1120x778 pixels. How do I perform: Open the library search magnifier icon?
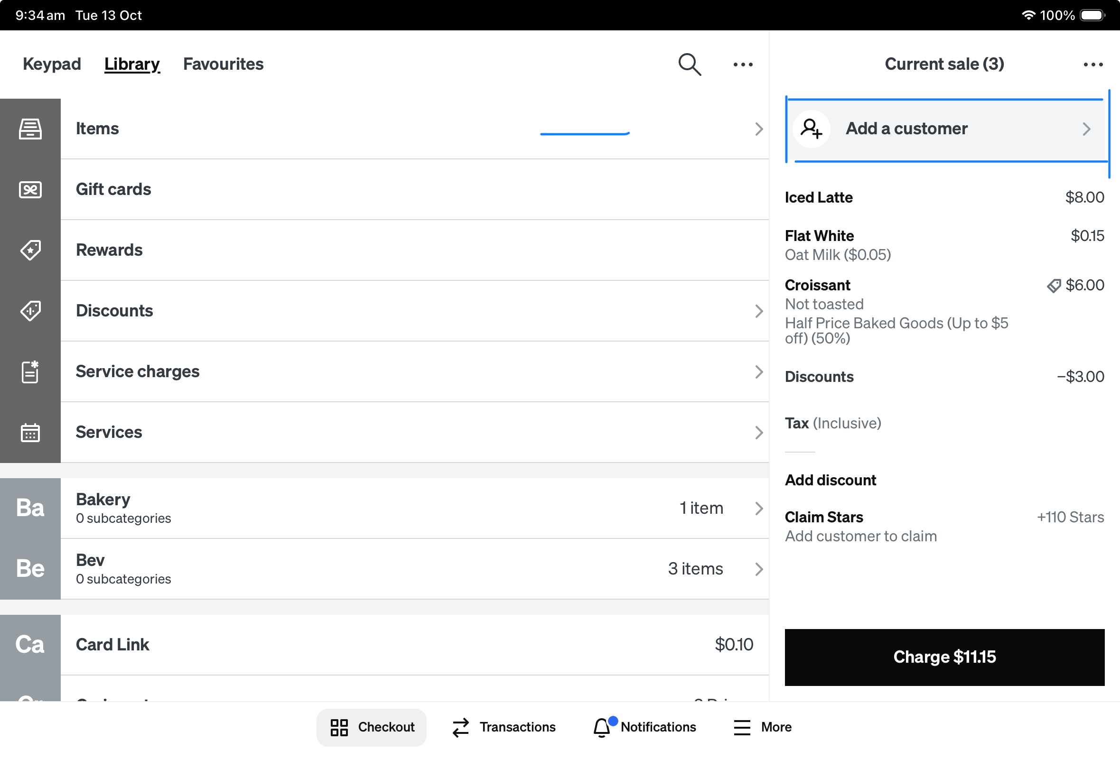pyautogui.click(x=690, y=65)
